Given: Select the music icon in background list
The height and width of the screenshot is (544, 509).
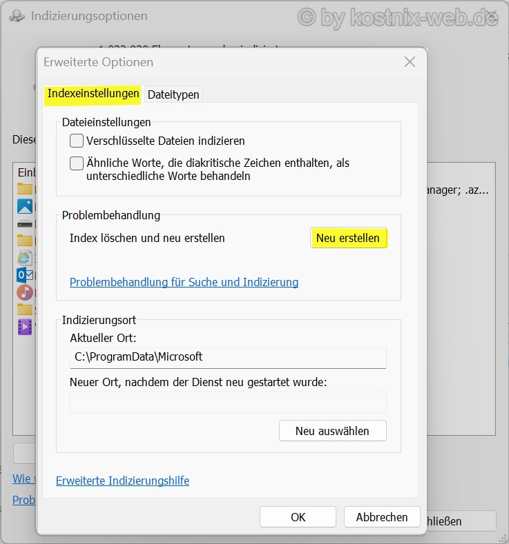Looking at the screenshot, I should 25,292.
